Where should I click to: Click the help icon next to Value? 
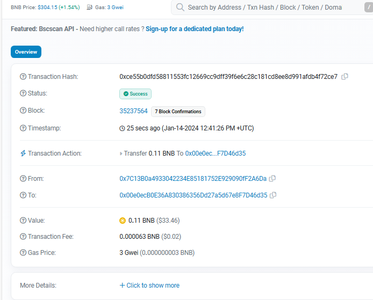tap(23, 221)
